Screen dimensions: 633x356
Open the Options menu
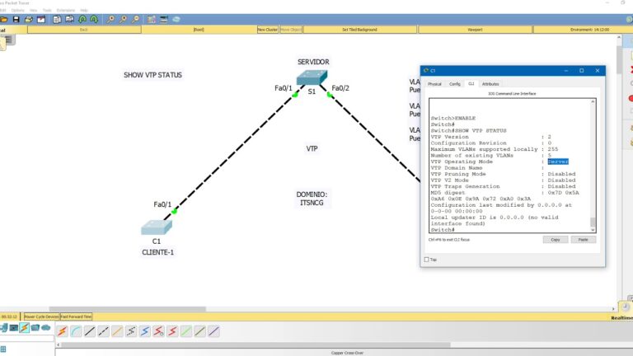click(17, 10)
